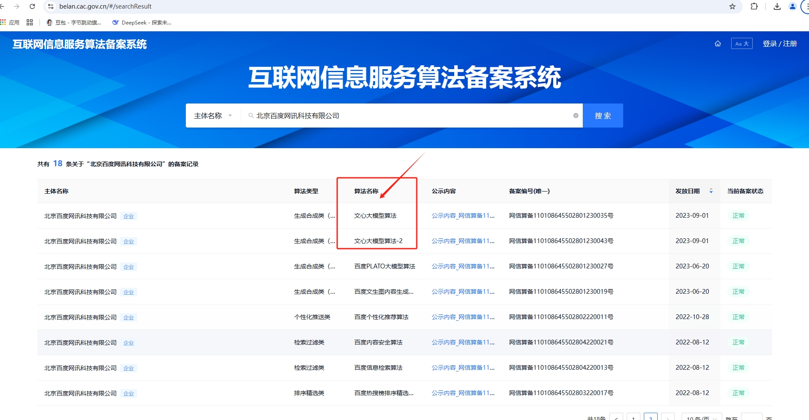Expand the 主体名称 search type dropdown

(213, 116)
